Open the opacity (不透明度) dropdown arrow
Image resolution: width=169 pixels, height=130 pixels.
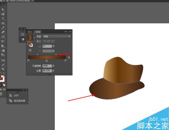click(x=53, y=66)
